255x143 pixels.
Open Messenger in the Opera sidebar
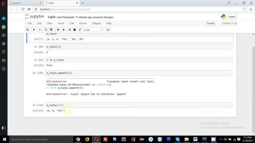(4, 19)
